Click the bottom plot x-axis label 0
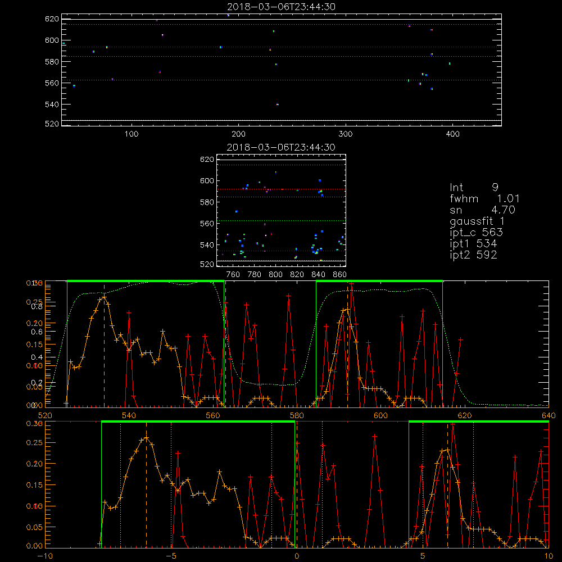562x562 pixels. tap(297, 556)
